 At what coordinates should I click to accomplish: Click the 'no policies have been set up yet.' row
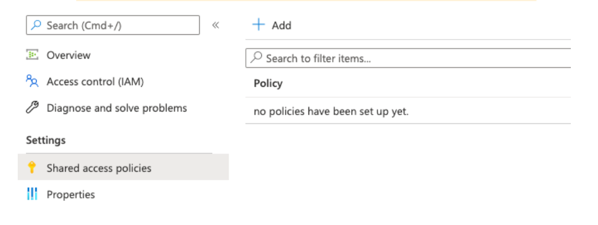[x=408, y=110]
